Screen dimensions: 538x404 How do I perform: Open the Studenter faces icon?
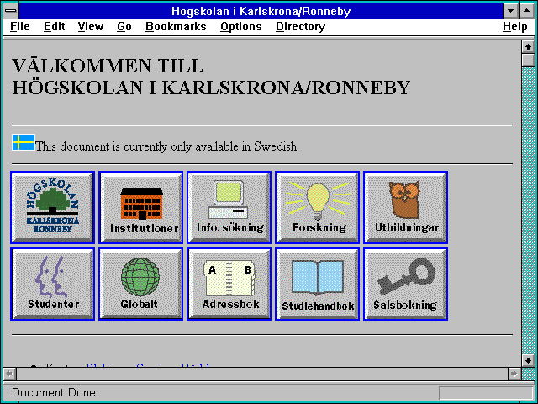point(52,284)
